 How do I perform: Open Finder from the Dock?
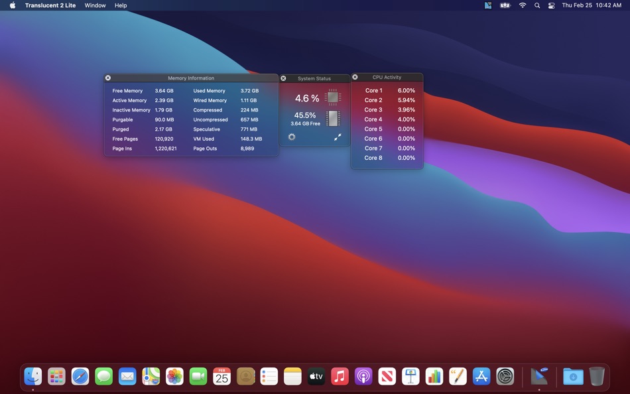(33, 377)
